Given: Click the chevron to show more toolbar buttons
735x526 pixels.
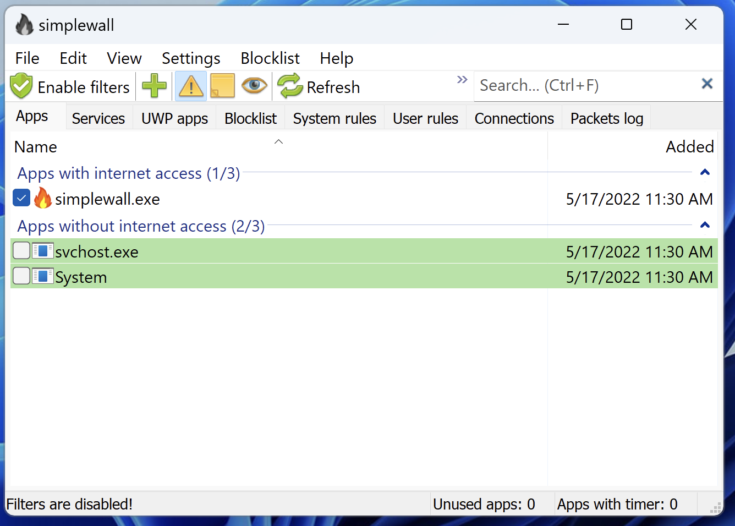Looking at the screenshot, I should coord(462,80).
